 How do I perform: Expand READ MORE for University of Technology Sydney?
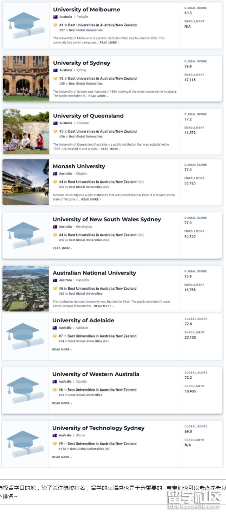pos(62,457)
